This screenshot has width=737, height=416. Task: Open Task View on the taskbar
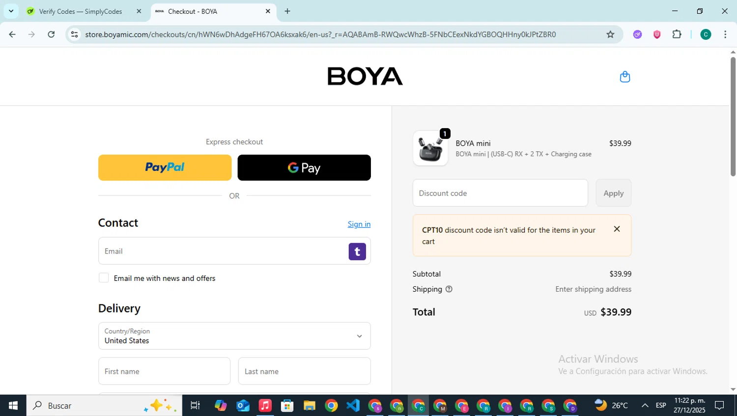195,405
